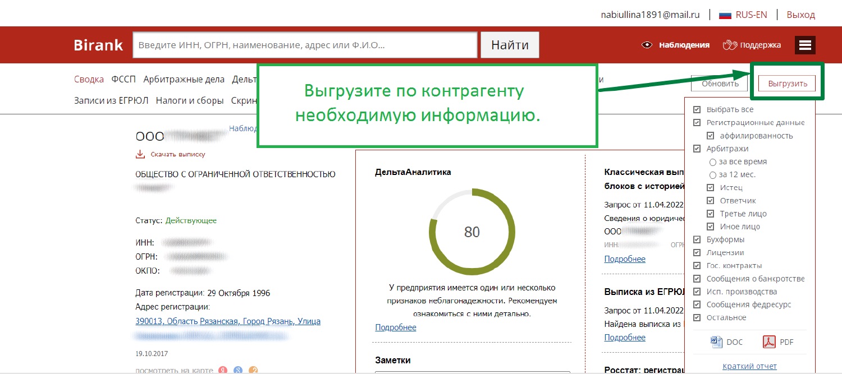Click Подробнее under Выписка из ЕГРЮЛ

[x=625, y=338]
